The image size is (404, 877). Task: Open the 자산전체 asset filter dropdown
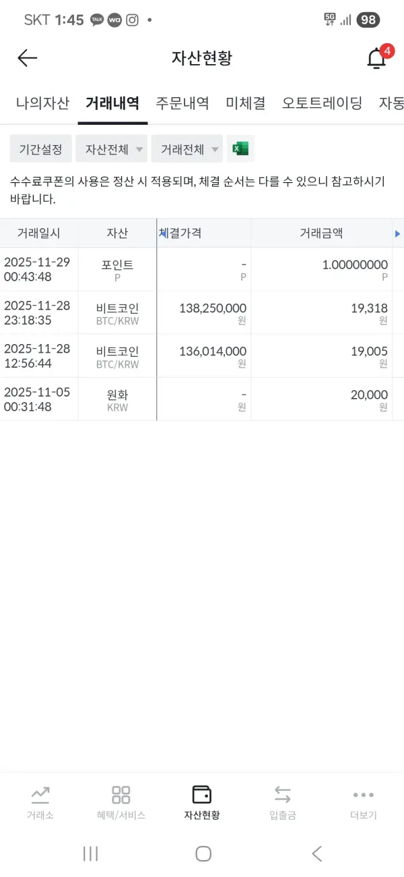click(x=110, y=149)
